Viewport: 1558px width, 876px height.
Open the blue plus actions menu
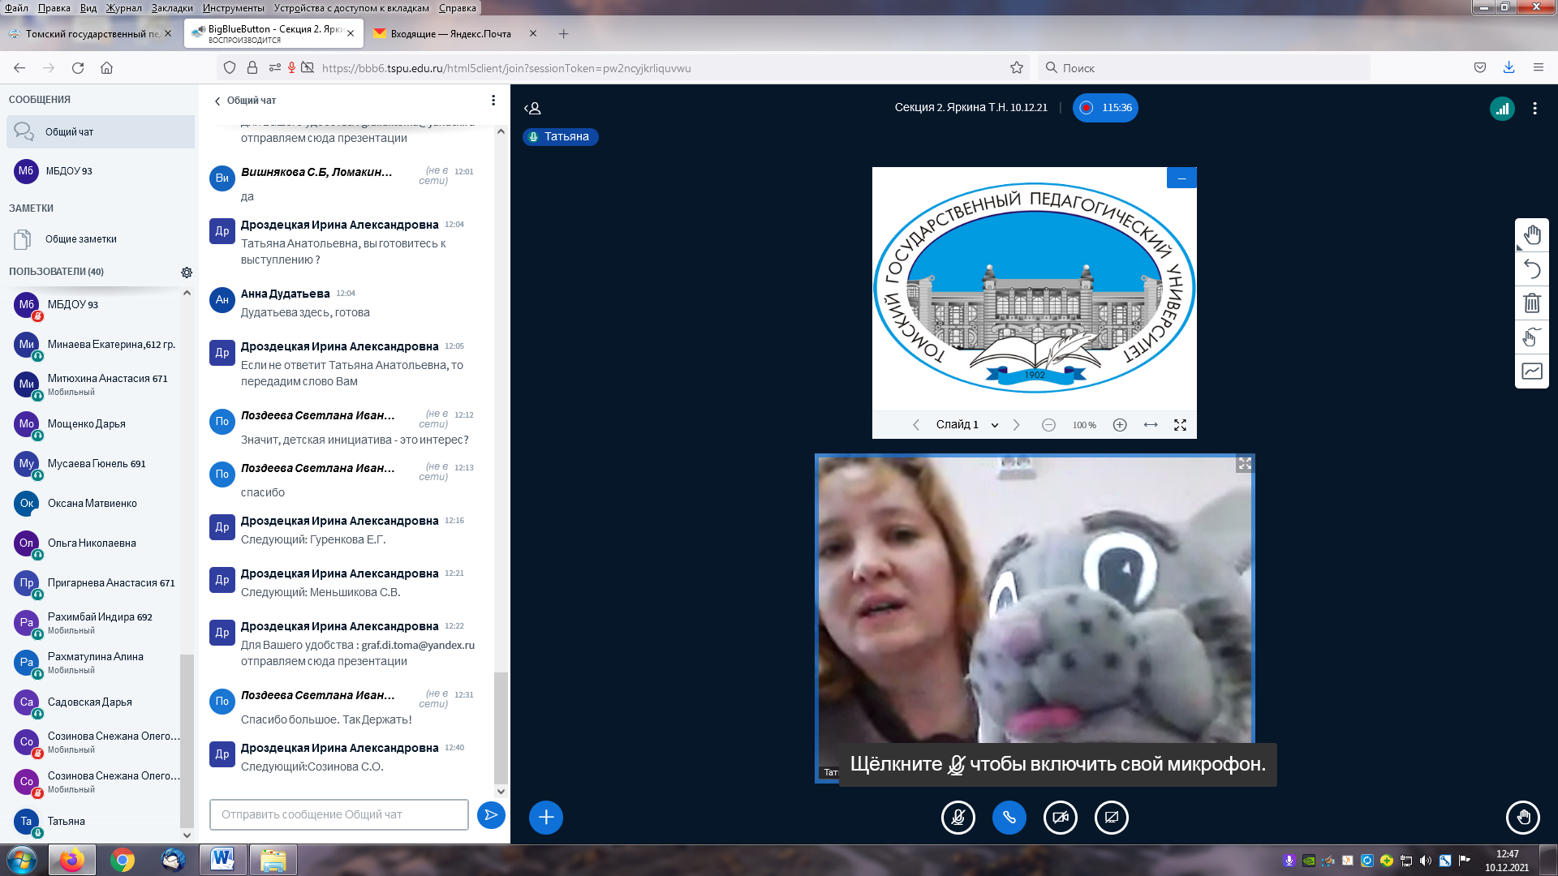(x=546, y=818)
